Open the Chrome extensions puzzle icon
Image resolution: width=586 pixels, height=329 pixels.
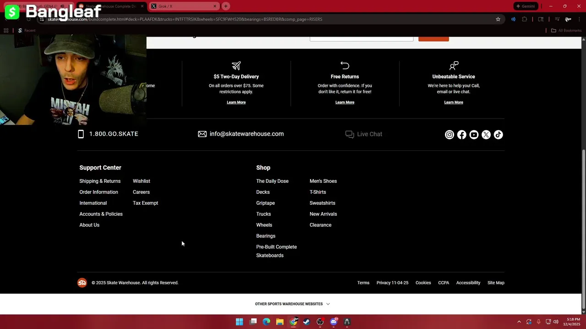[525, 19]
